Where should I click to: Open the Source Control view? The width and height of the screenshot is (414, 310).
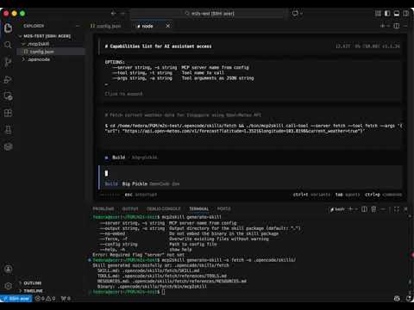coord(8,62)
